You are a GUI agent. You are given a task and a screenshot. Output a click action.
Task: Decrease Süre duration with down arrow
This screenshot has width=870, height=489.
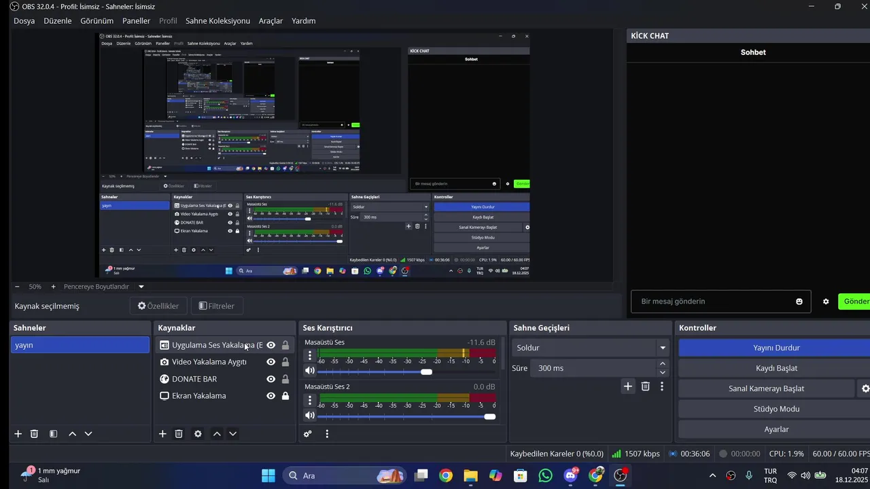(663, 372)
